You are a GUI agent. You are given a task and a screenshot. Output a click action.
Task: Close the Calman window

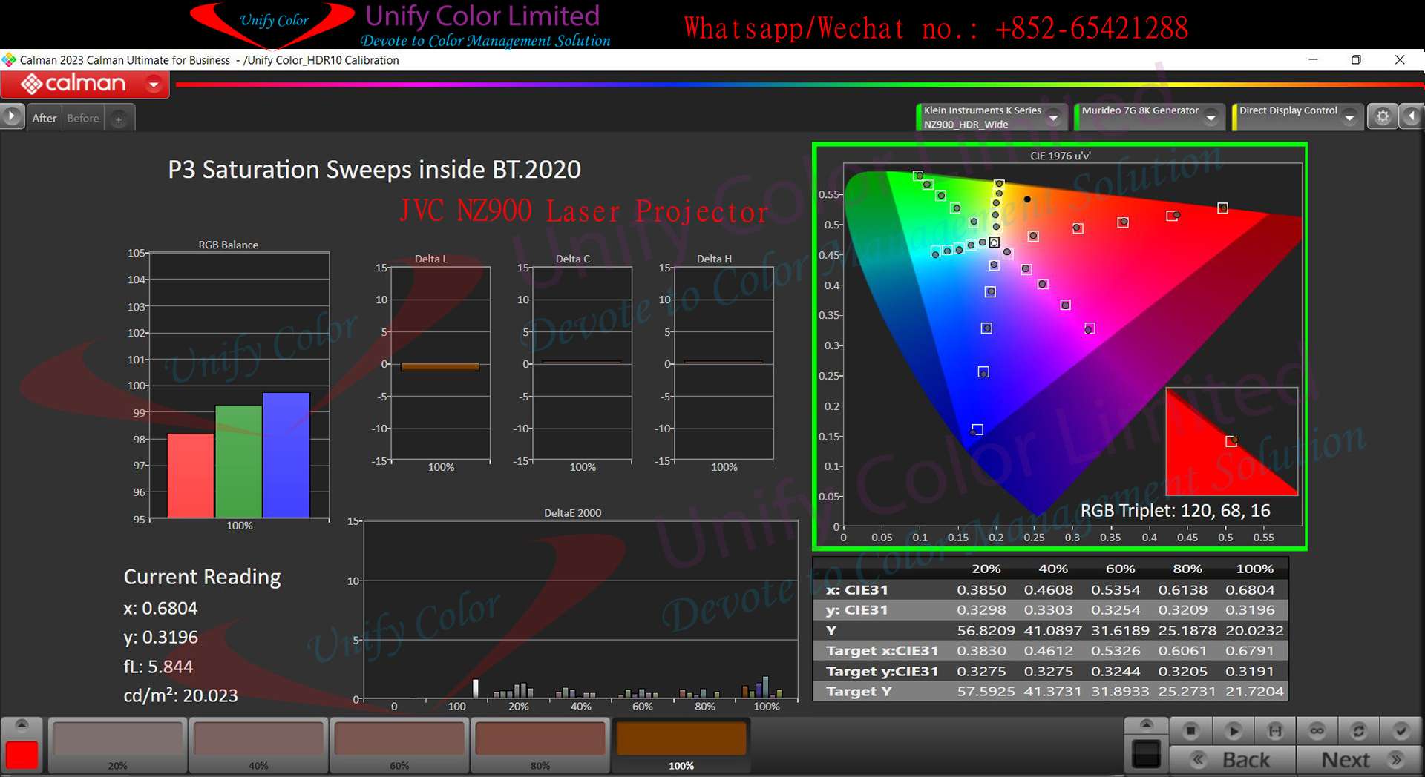[1400, 59]
